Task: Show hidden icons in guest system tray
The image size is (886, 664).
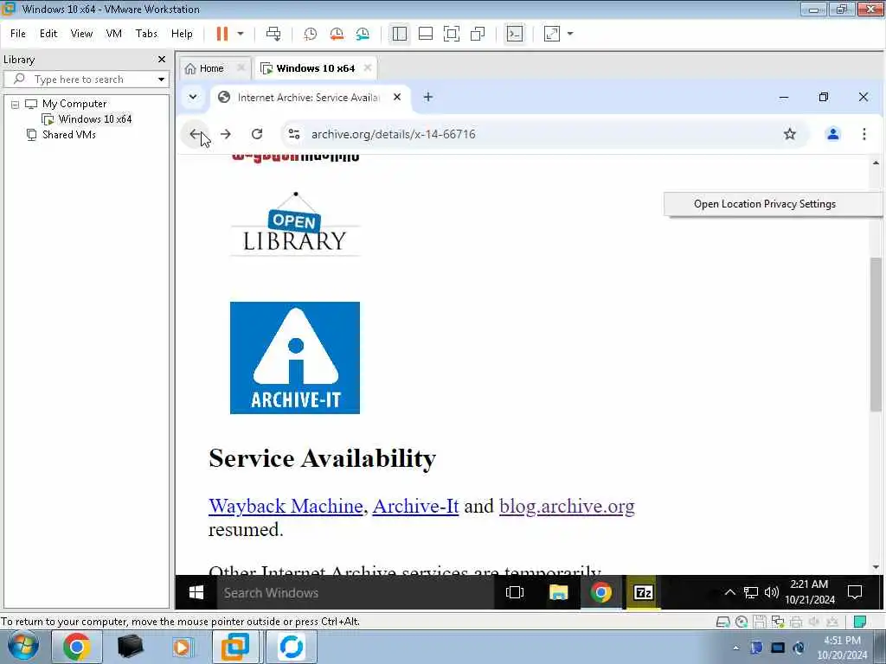Action: click(729, 593)
